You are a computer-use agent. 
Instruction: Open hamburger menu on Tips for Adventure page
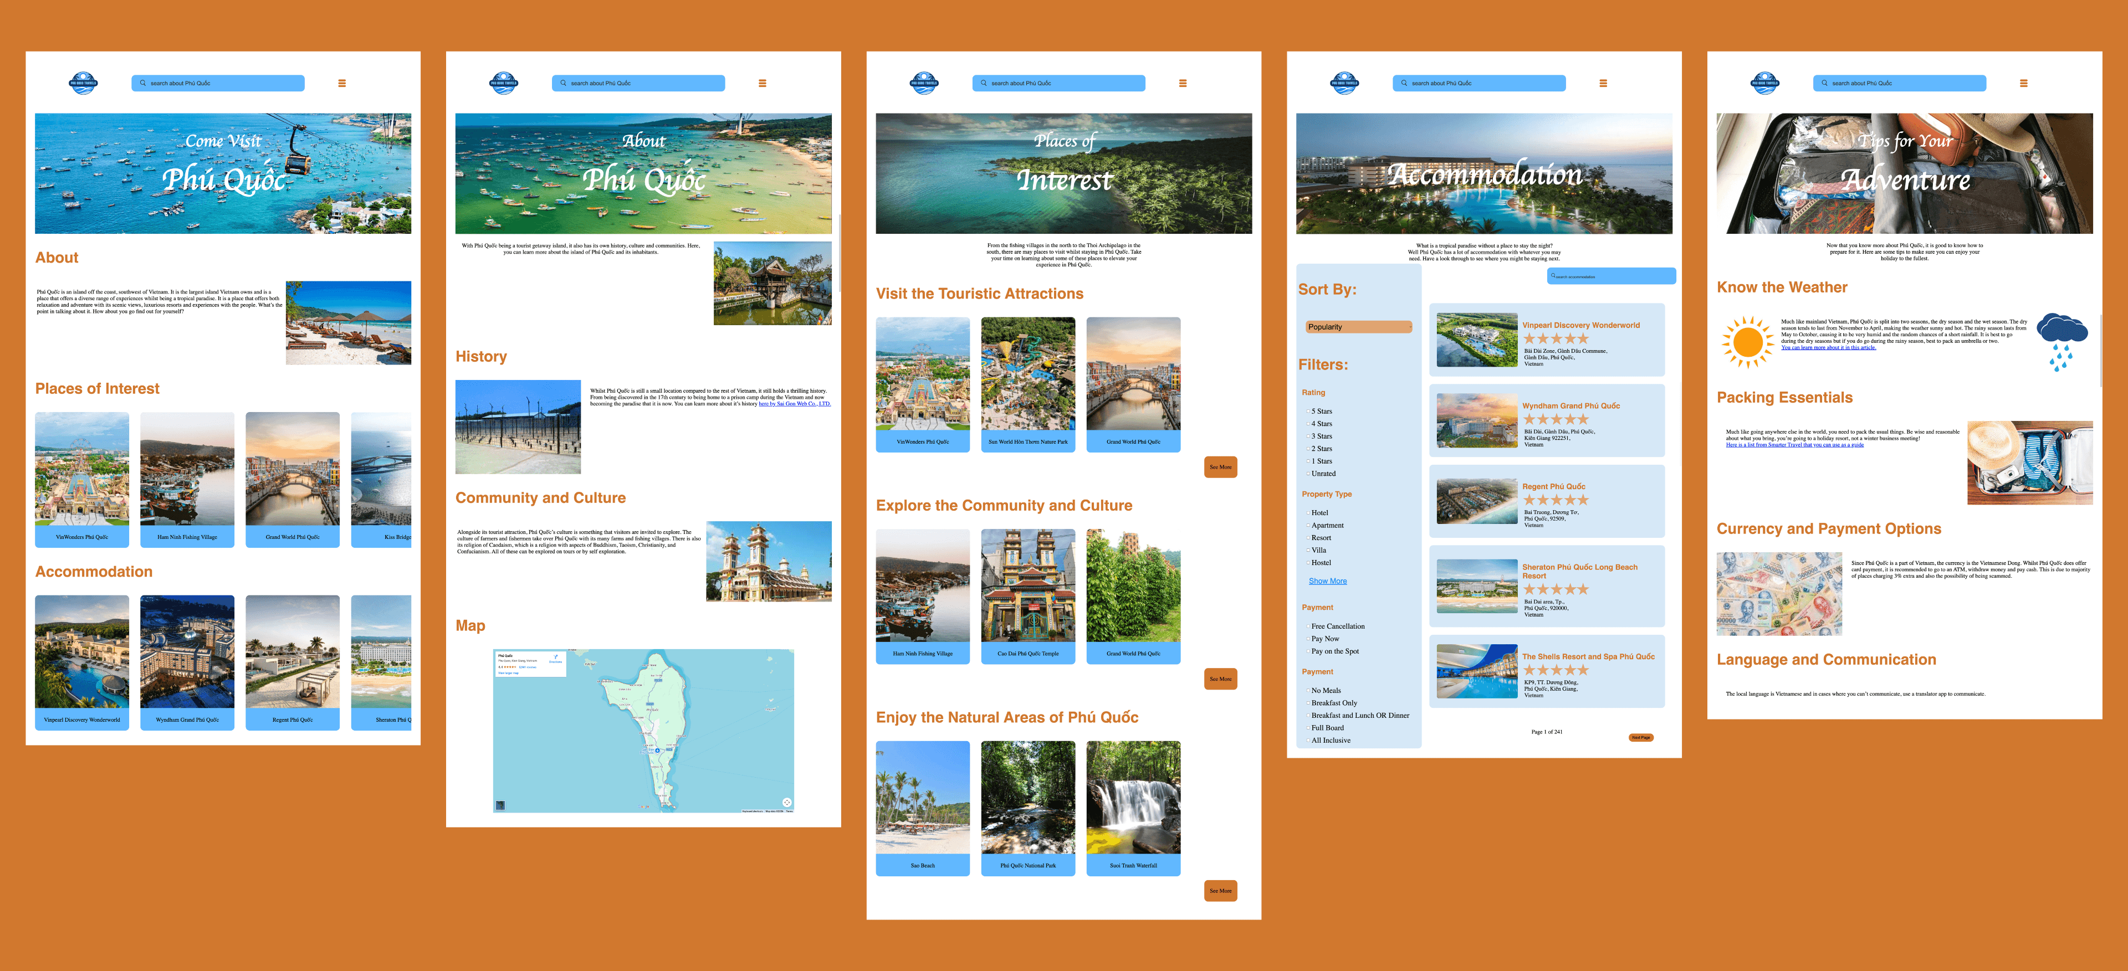2023,84
